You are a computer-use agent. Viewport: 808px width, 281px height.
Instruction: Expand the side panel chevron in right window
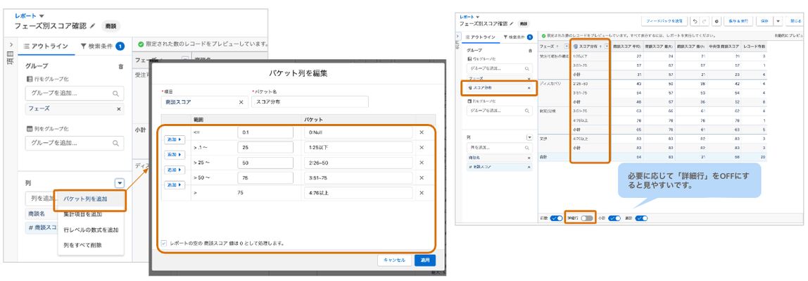tap(458, 36)
